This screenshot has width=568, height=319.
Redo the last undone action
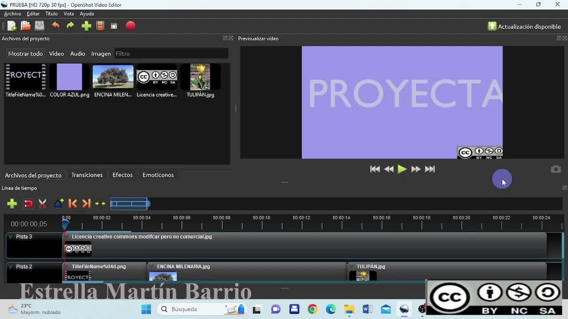tap(70, 26)
